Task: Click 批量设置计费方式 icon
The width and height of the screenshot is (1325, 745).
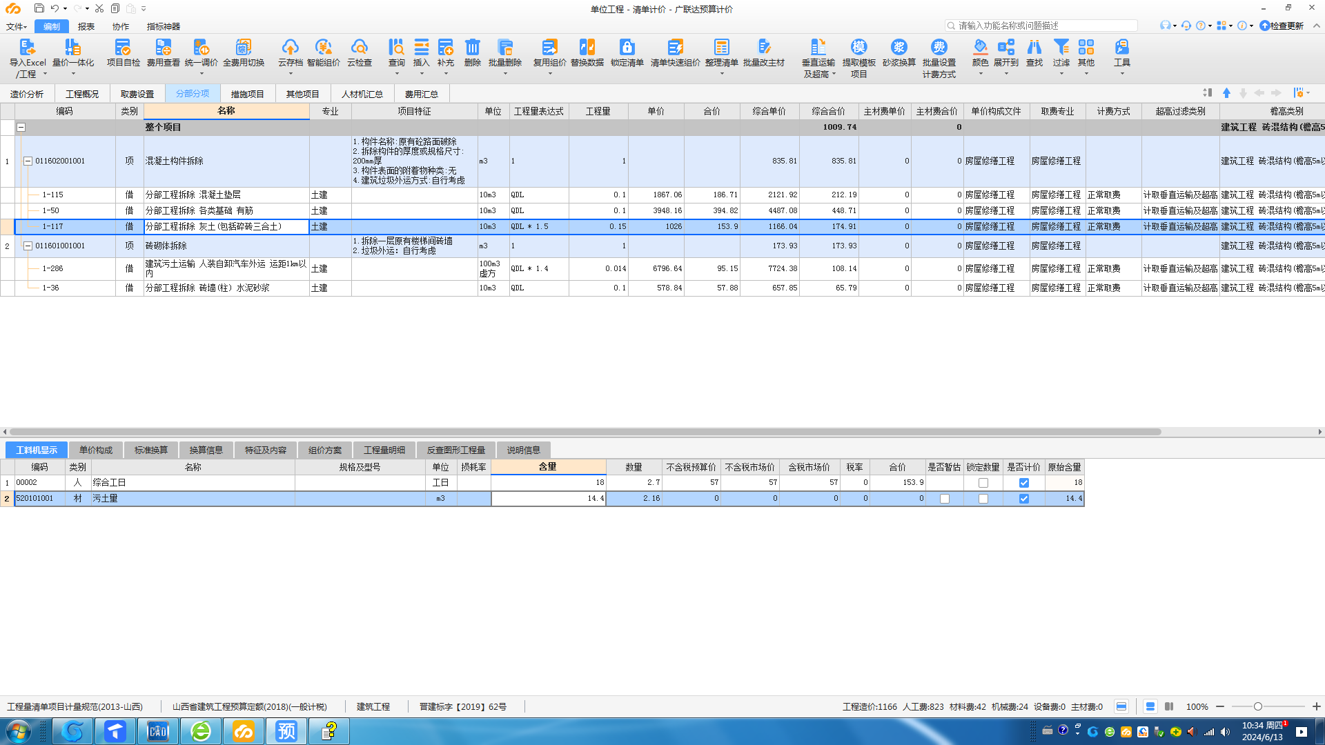Action: coord(939,47)
